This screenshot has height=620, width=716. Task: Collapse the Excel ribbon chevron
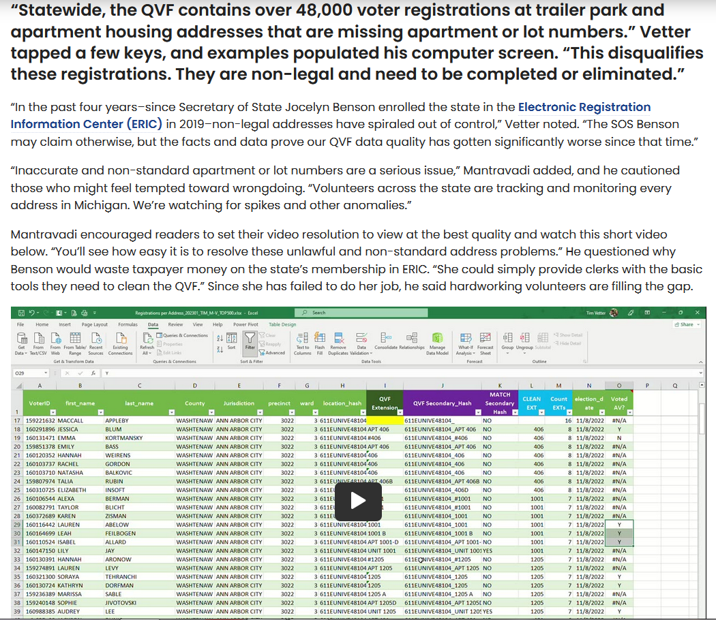tap(700, 362)
